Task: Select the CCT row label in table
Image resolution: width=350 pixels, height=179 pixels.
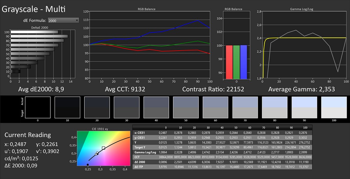Action: [138, 157]
